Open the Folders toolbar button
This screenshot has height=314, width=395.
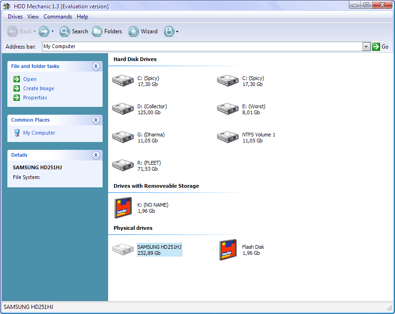coord(97,31)
